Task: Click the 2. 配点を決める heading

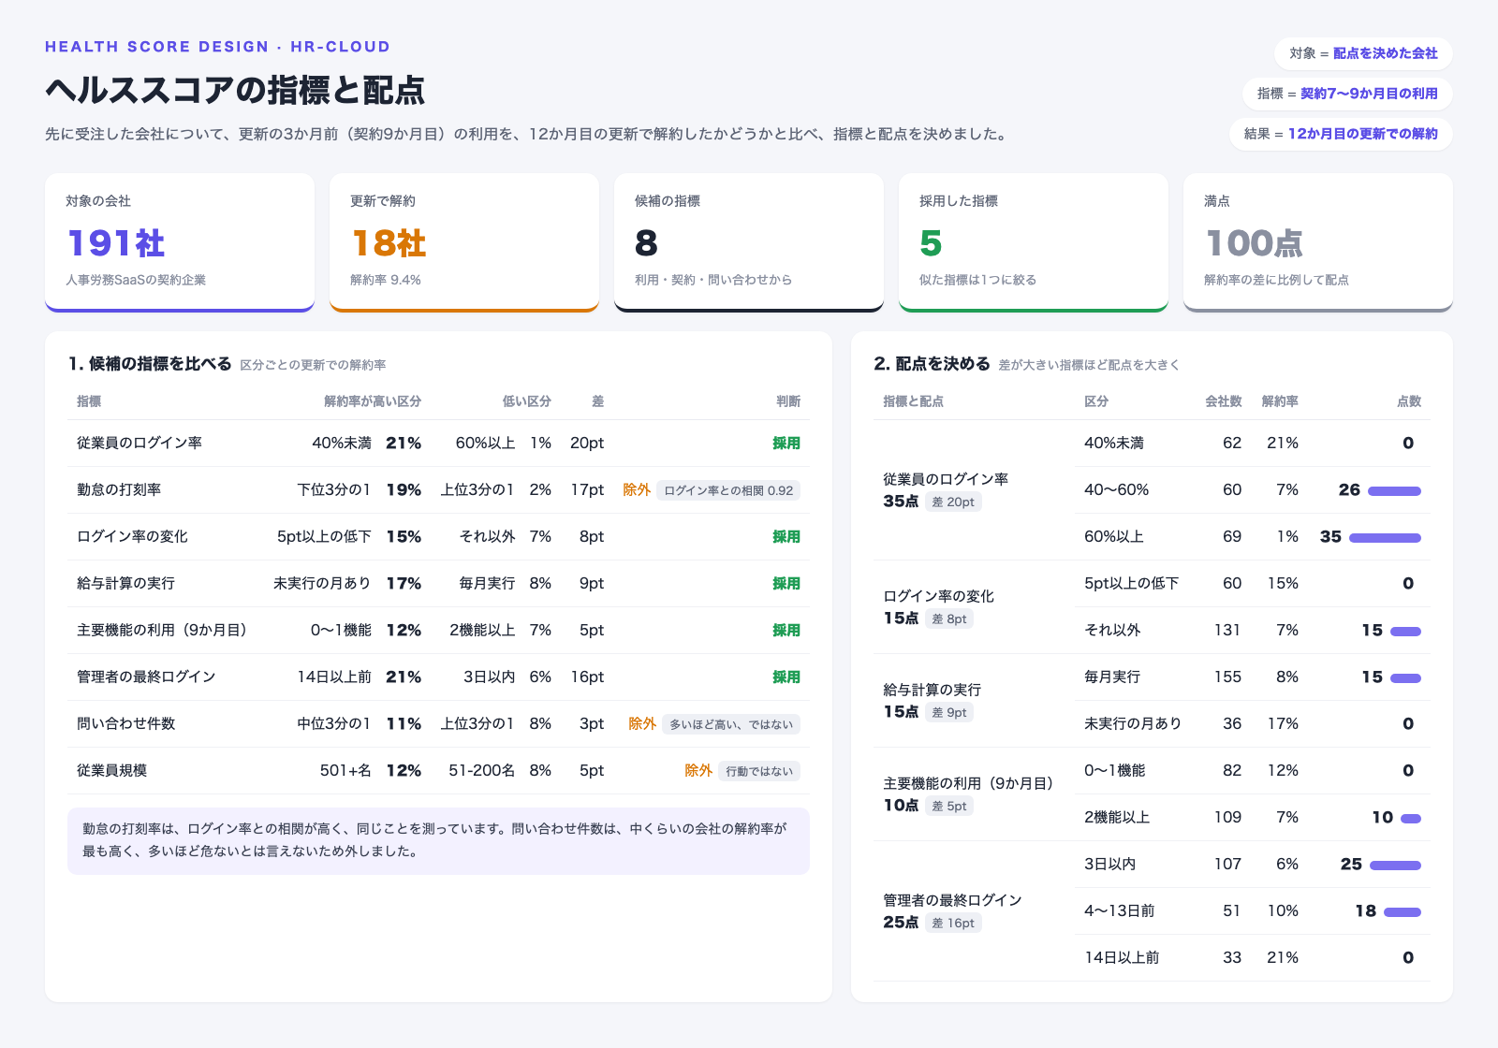Action: (x=932, y=364)
